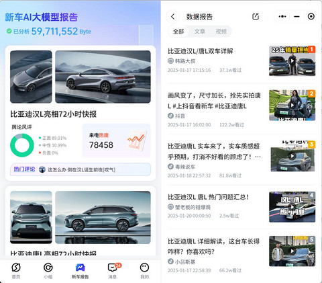The width and height of the screenshot is (322, 283).
Task: Open the 热门评论 comment bar
Action: click(80, 169)
